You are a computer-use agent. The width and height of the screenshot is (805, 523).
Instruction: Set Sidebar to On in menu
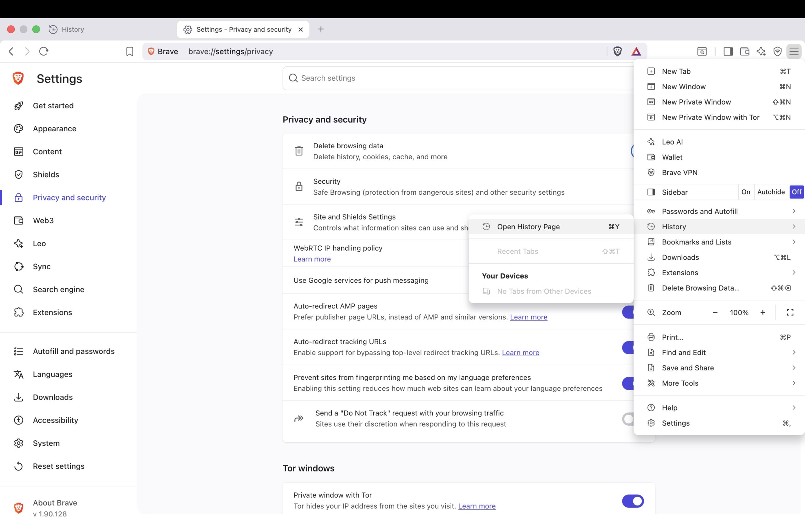click(746, 192)
